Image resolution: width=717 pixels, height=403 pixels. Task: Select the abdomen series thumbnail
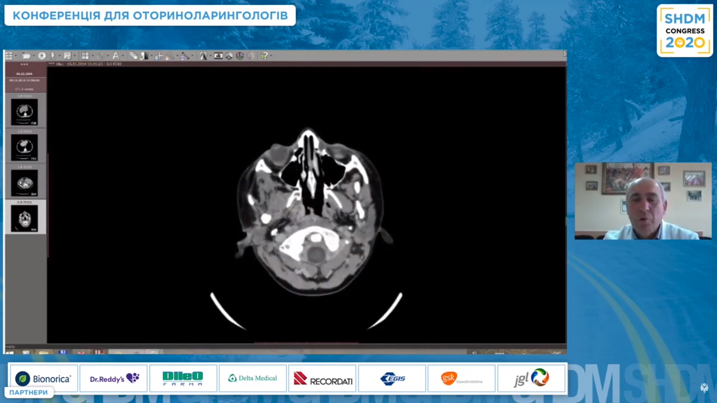pos(25,183)
